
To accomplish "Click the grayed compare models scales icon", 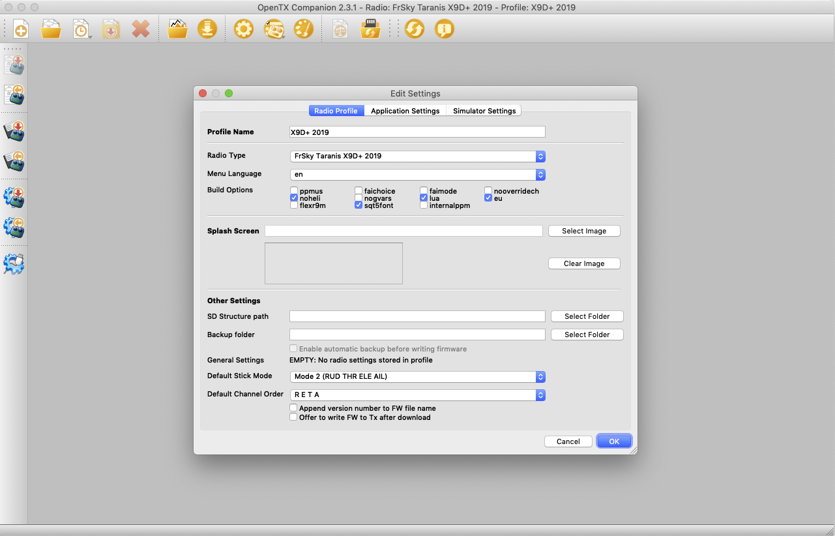I will tap(340, 29).
